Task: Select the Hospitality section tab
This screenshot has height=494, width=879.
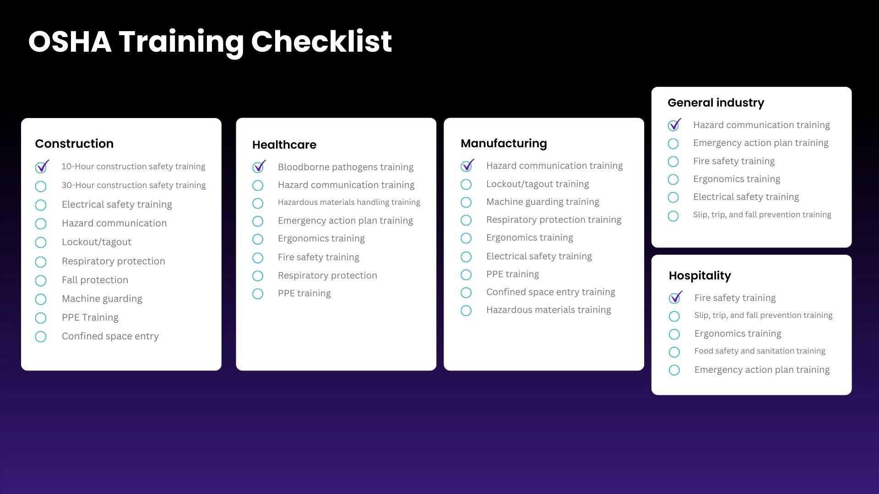Action: [700, 276]
